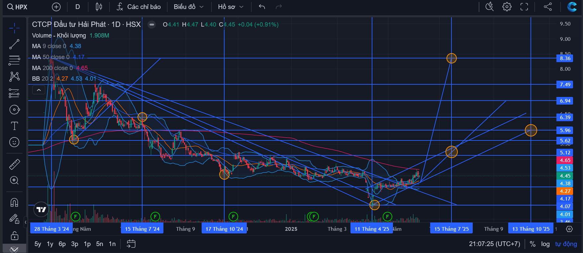Click the red 4.65 price axis label

565,160
